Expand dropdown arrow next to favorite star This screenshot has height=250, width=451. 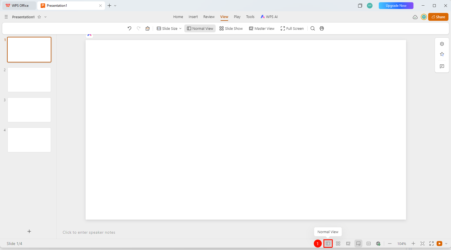(45, 17)
